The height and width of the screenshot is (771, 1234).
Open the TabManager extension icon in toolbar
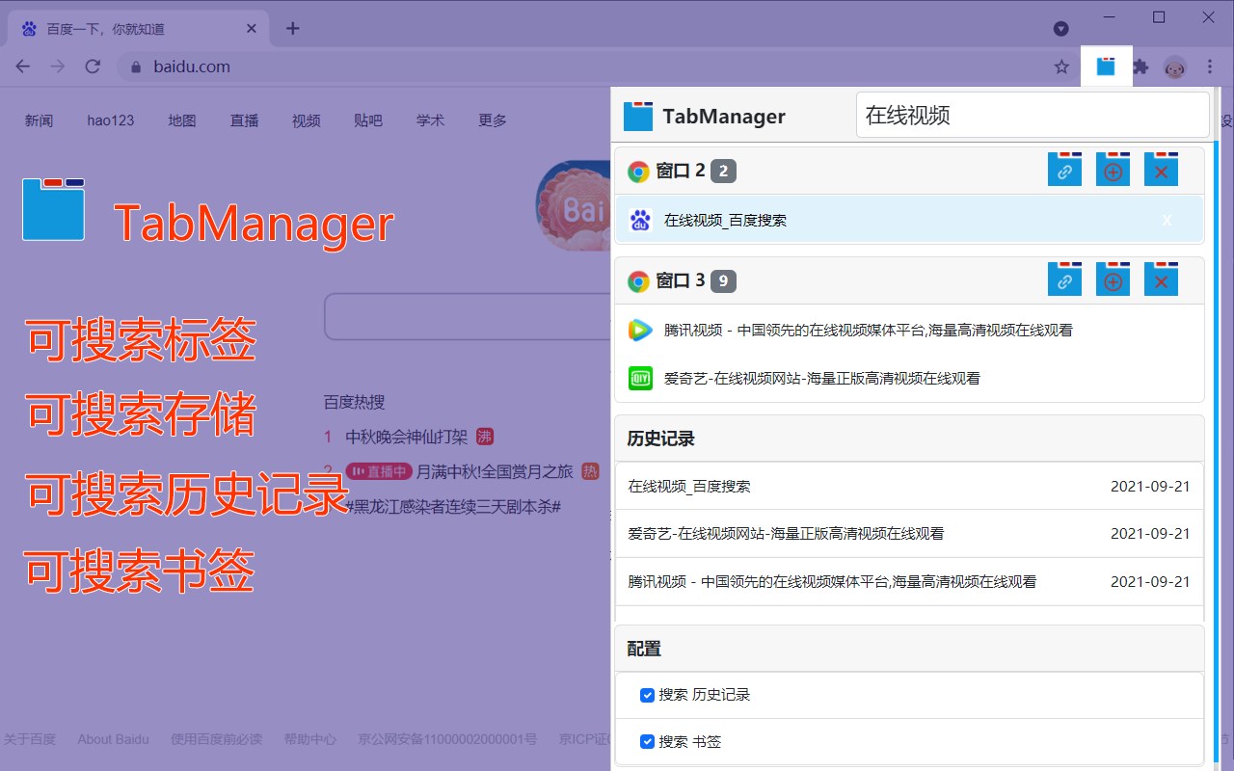(1106, 66)
